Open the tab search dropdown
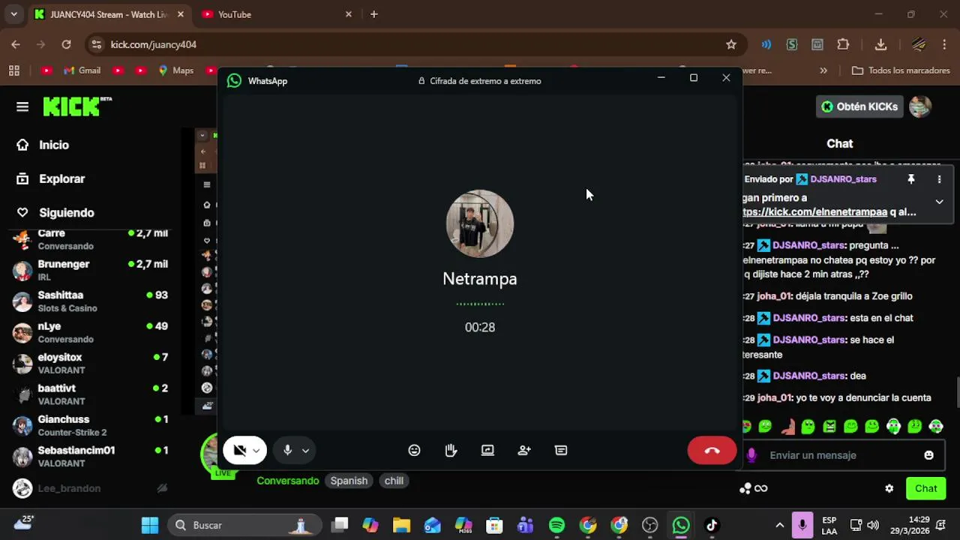 pyautogui.click(x=13, y=14)
